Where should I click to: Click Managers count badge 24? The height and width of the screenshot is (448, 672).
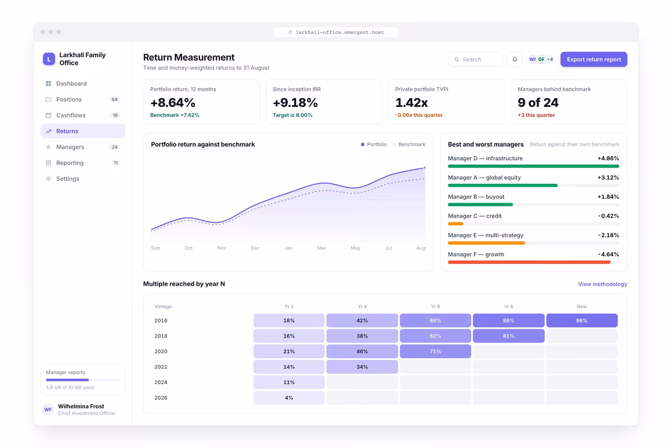pyautogui.click(x=115, y=147)
